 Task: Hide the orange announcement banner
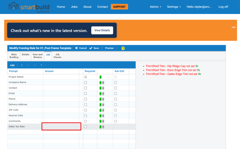tap(234, 27)
